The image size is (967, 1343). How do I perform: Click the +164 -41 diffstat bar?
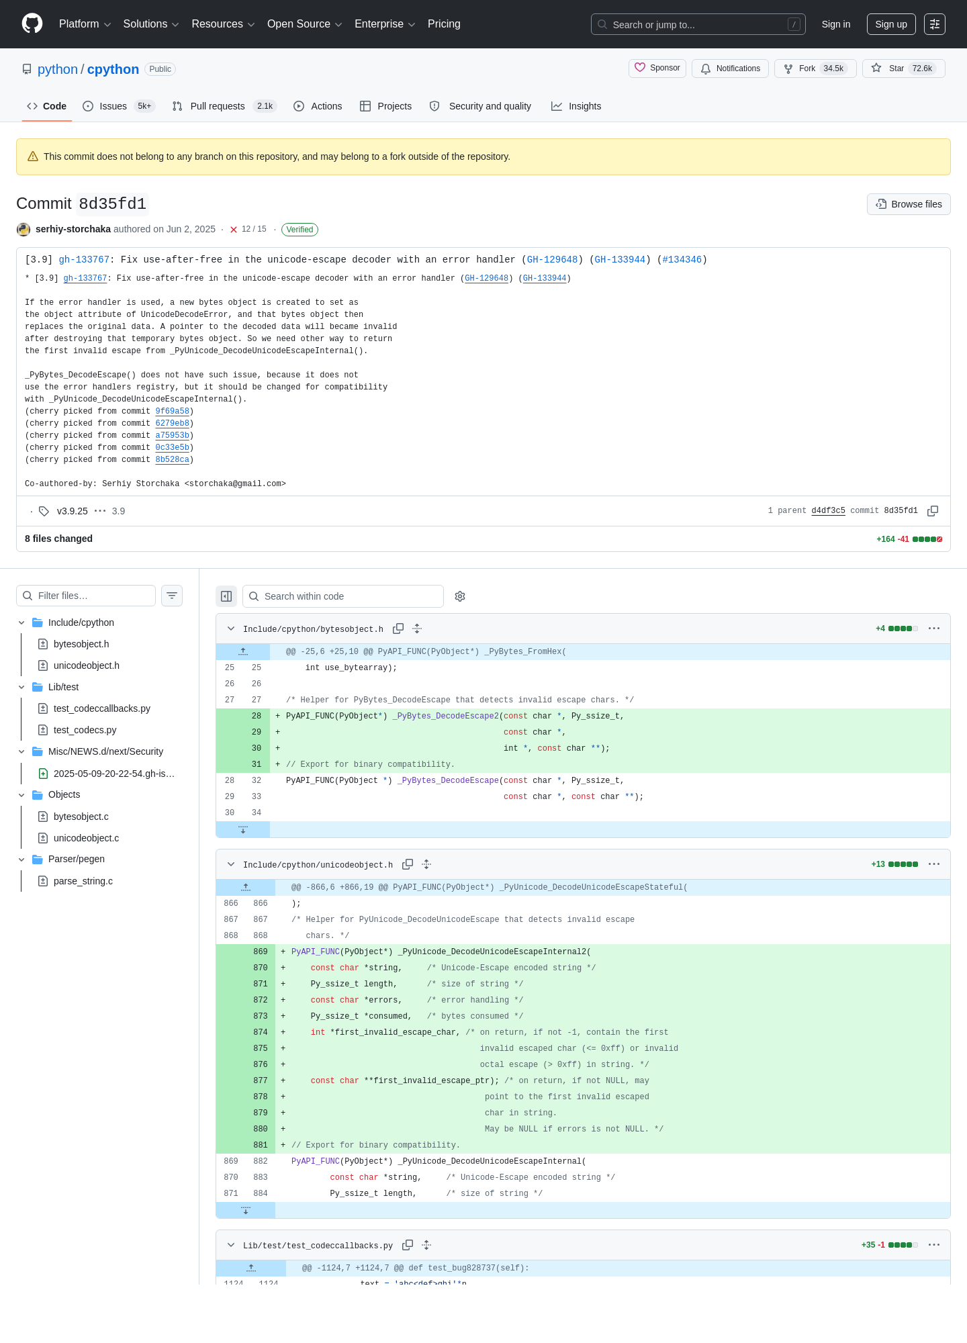909,539
